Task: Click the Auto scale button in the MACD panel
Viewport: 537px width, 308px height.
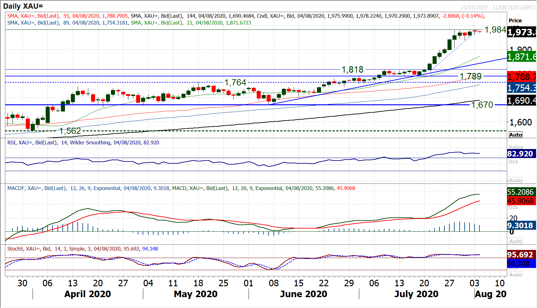Action: click(x=516, y=241)
